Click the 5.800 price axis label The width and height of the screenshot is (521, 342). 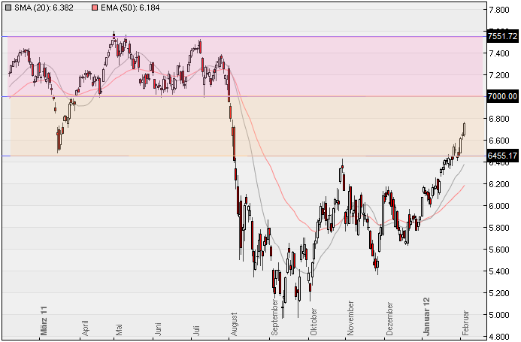[x=499, y=228]
